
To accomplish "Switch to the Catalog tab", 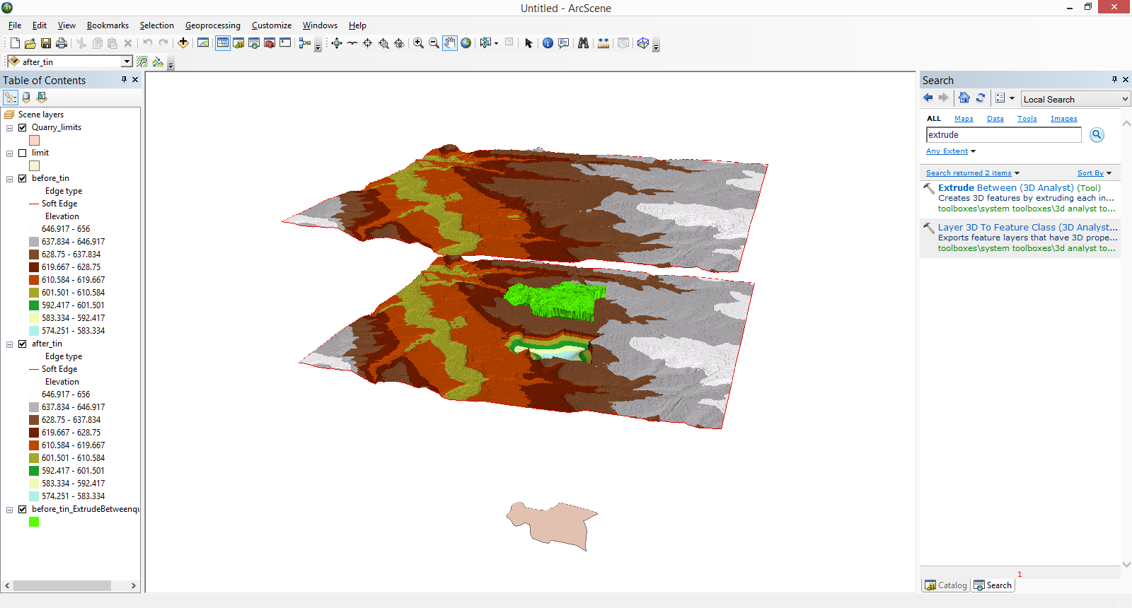I will (x=945, y=585).
